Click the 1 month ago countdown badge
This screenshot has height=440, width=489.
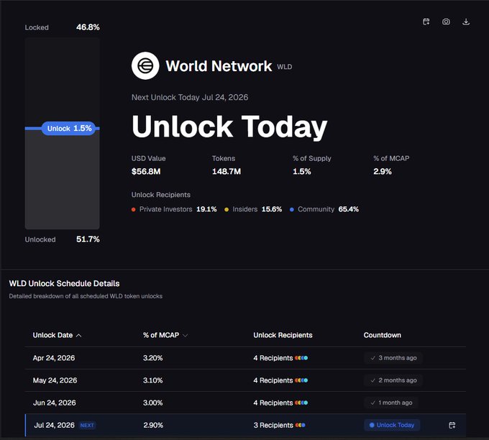[391, 403]
